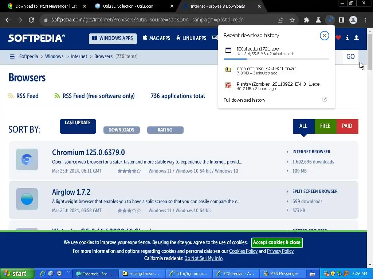Screen dimensions: 373x279
Task: Click the Softpedia logo
Action: coord(37,38)
